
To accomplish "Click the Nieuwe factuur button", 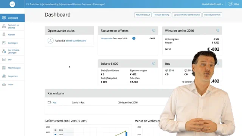I will [143, 15].
